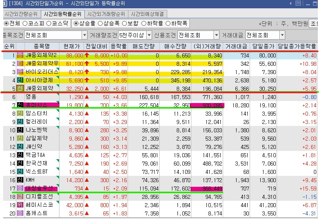Select the 보합 radio button
Viewport: 319px width, 219px height.
pyautogui.click(x=124, y=24)
